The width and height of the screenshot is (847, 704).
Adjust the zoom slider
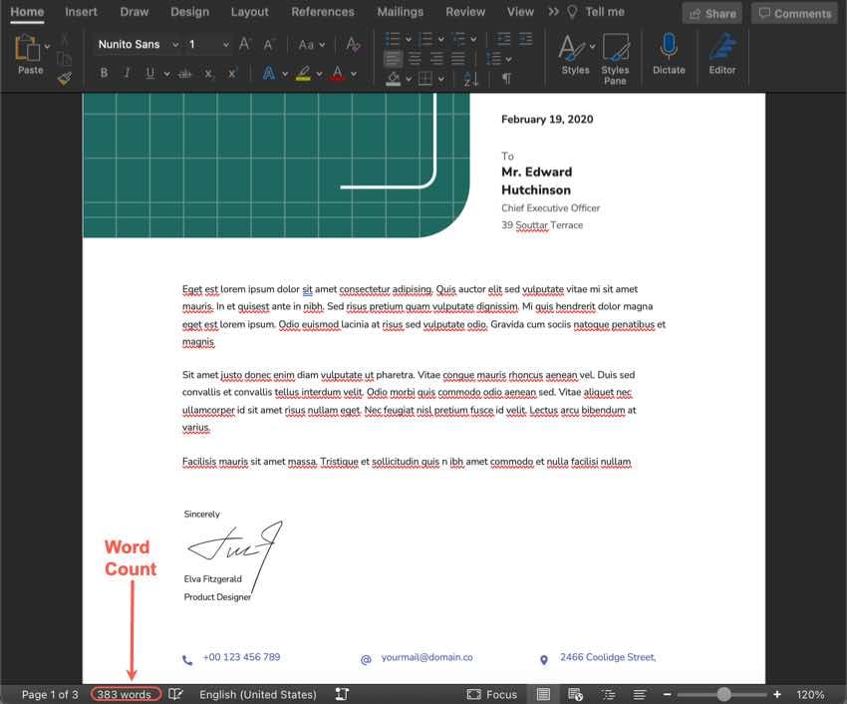point(721,694)
